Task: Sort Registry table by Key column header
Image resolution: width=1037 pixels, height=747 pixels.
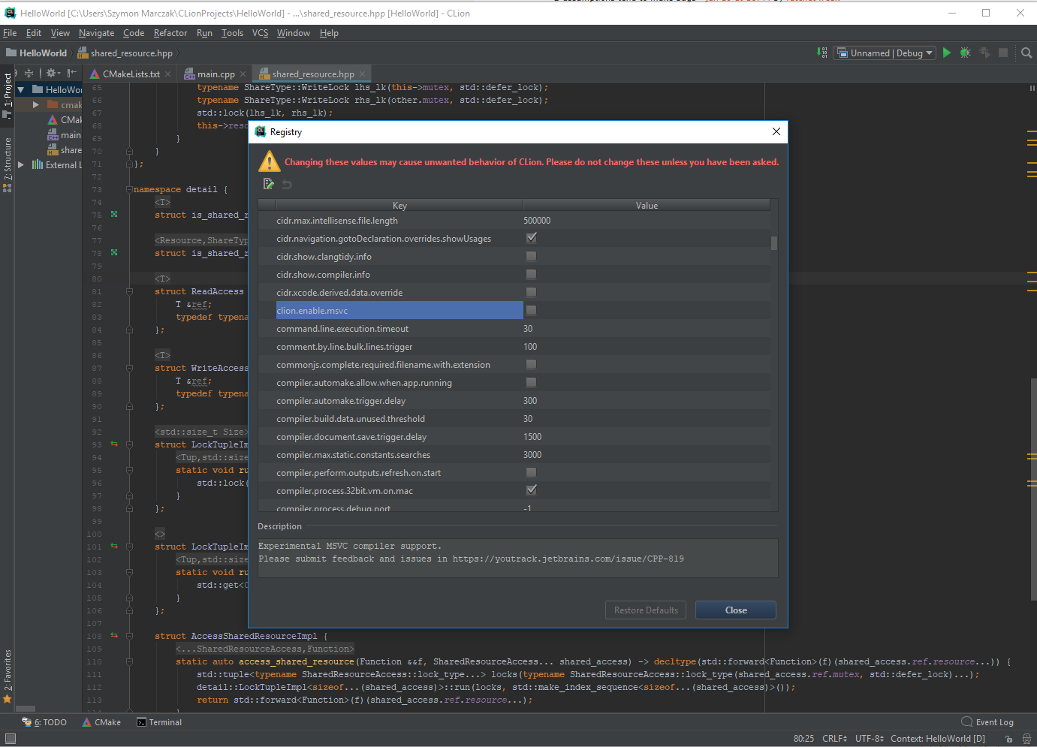Action: (399, 206)
